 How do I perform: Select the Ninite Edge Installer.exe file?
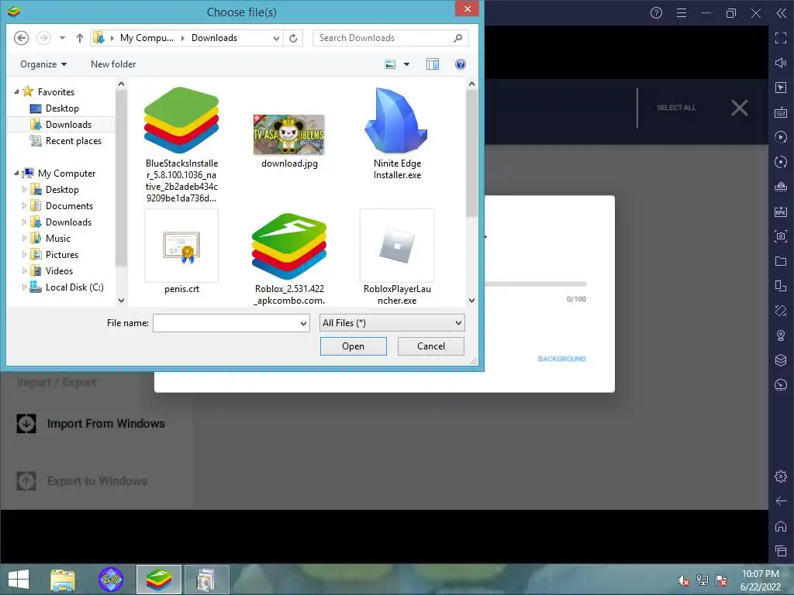(x=397, y=133)
